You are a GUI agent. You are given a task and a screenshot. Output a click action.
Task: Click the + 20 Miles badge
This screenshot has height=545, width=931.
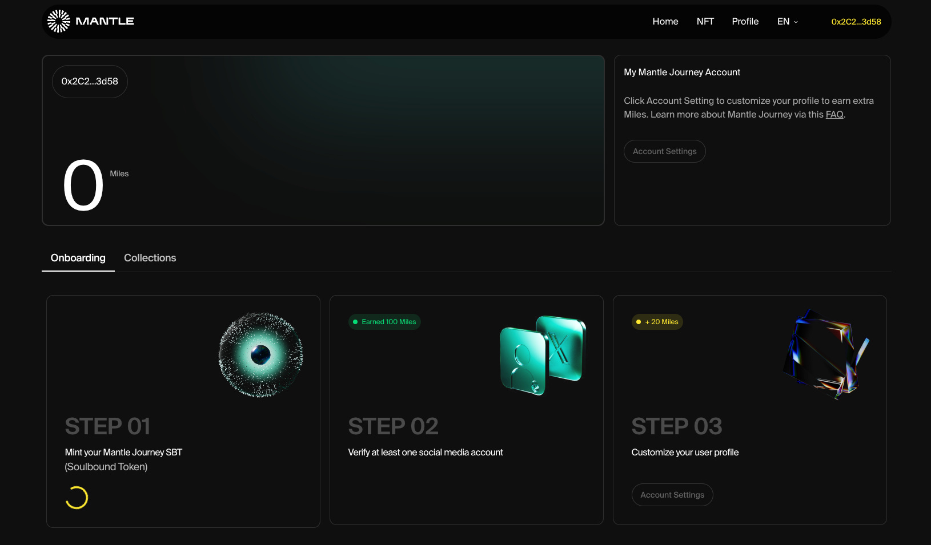657,322
